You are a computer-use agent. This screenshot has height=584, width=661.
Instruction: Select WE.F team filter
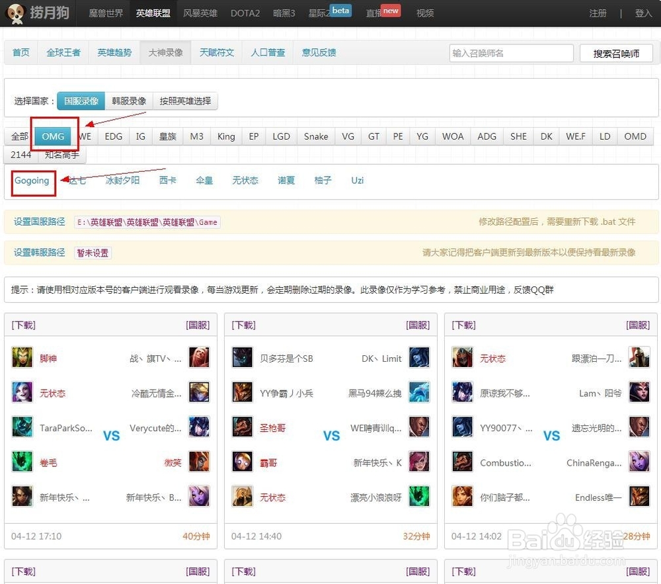click(x=576, y=137)
